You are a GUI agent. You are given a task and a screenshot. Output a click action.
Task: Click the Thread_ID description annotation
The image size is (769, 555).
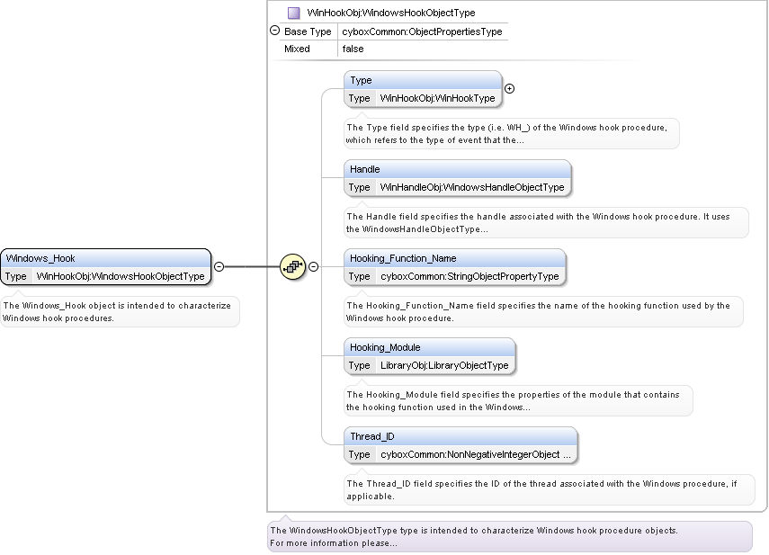(x=550, y=490)
